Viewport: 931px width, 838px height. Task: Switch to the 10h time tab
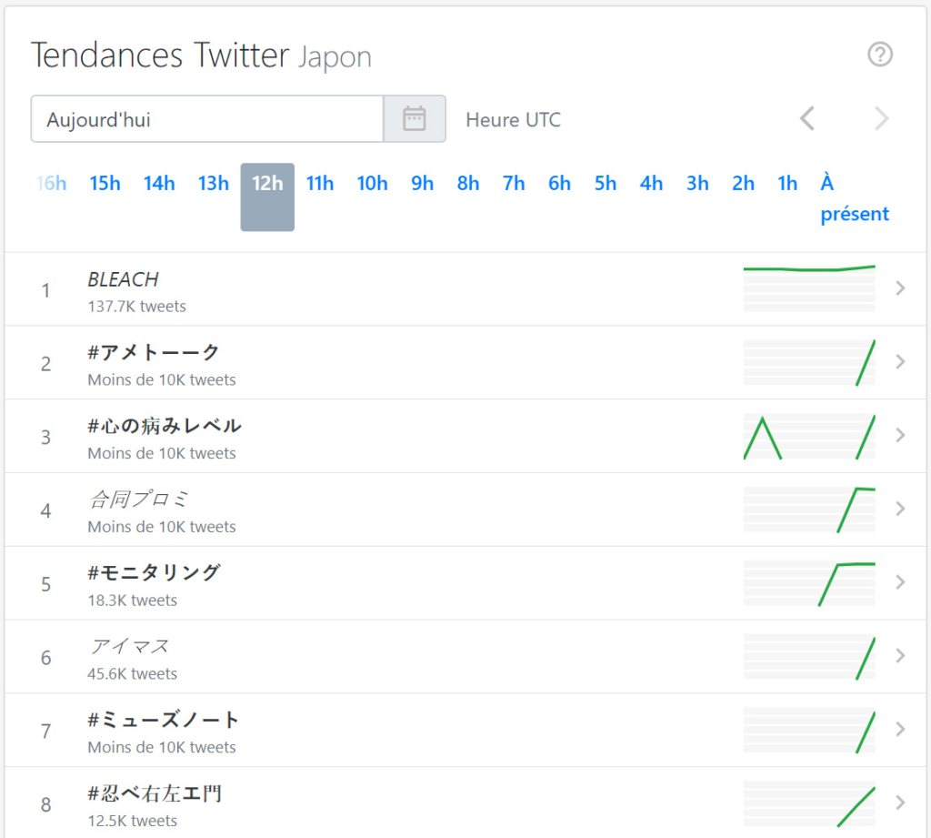pos(372,183)
